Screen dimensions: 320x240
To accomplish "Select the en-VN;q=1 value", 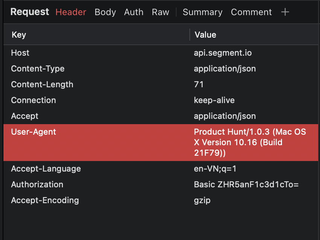I will 215,169.
